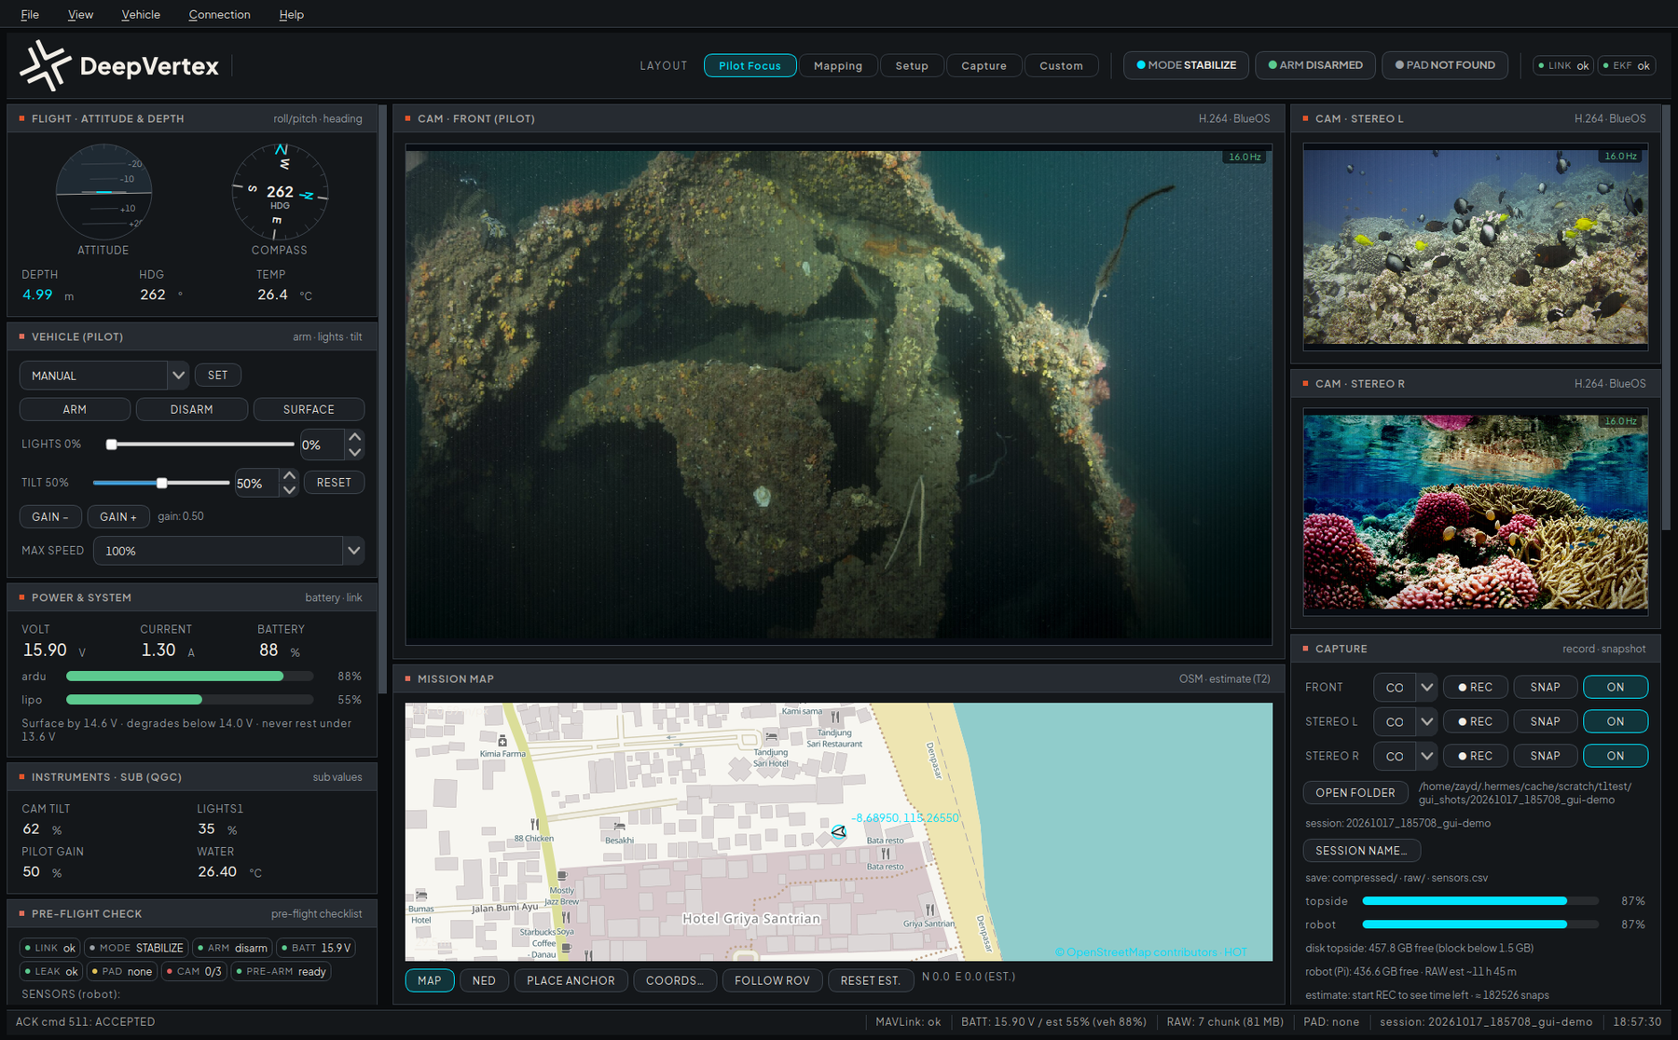Viewport: 1678px width, 1040px height.
Task: Click MODE STABILIZE status pill in header
Action: click(1186, 65)
